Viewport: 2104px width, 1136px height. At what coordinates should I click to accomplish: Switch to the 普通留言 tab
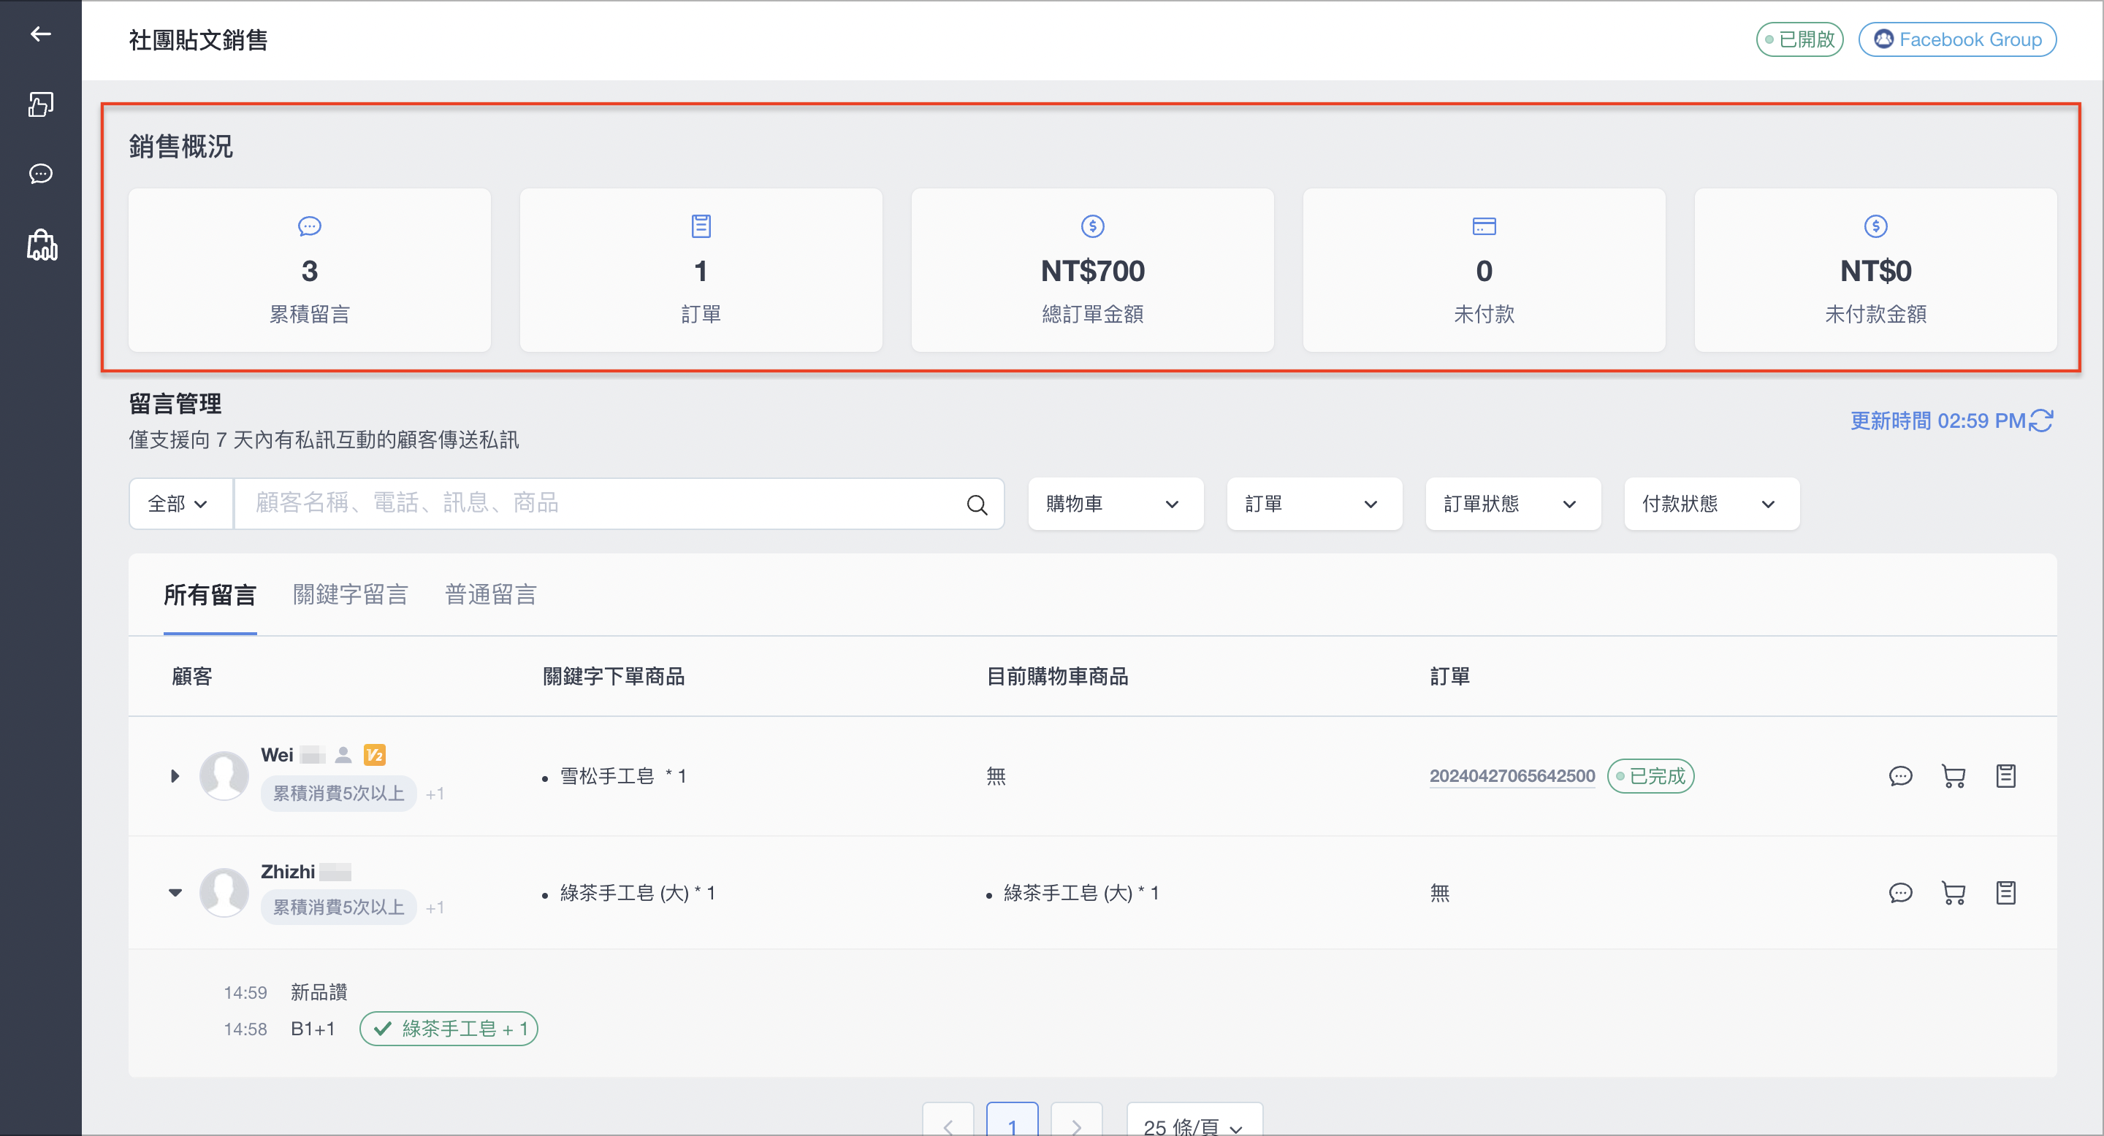490,595
